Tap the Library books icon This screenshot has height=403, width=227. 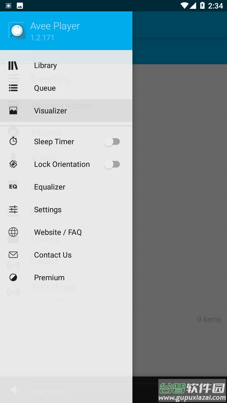pyautogui.click(x=13, y=65)
